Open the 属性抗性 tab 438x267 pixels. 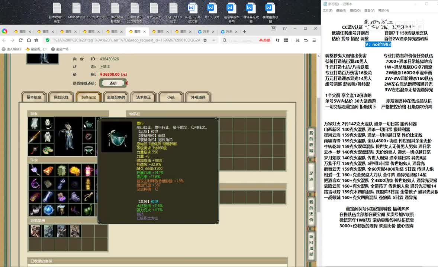(x=61, y=97)
